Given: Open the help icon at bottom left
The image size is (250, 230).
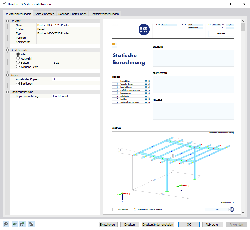Looking at the screenshot, I should [x=6, y=224].
